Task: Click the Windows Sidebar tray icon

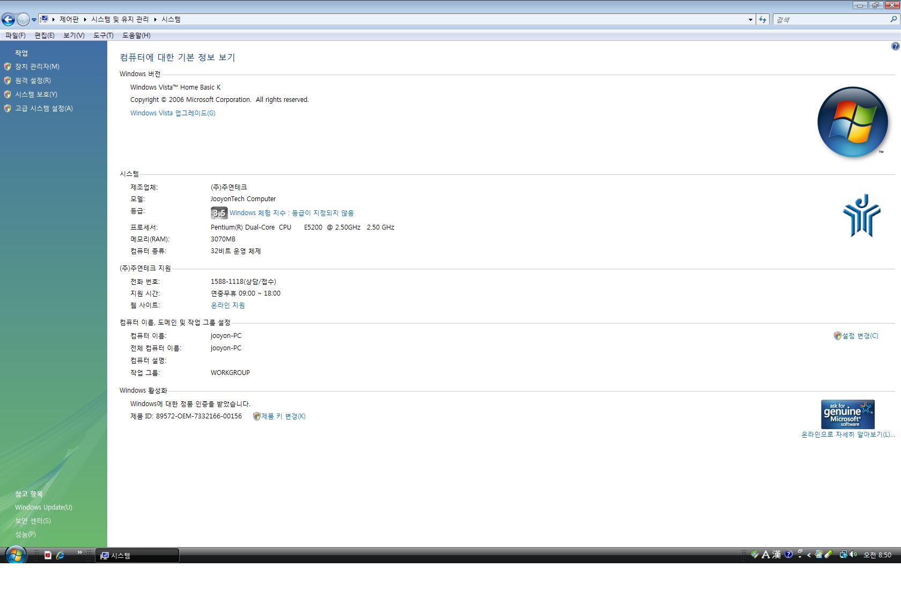Action: pyautogui.click(x=818, y=554)
